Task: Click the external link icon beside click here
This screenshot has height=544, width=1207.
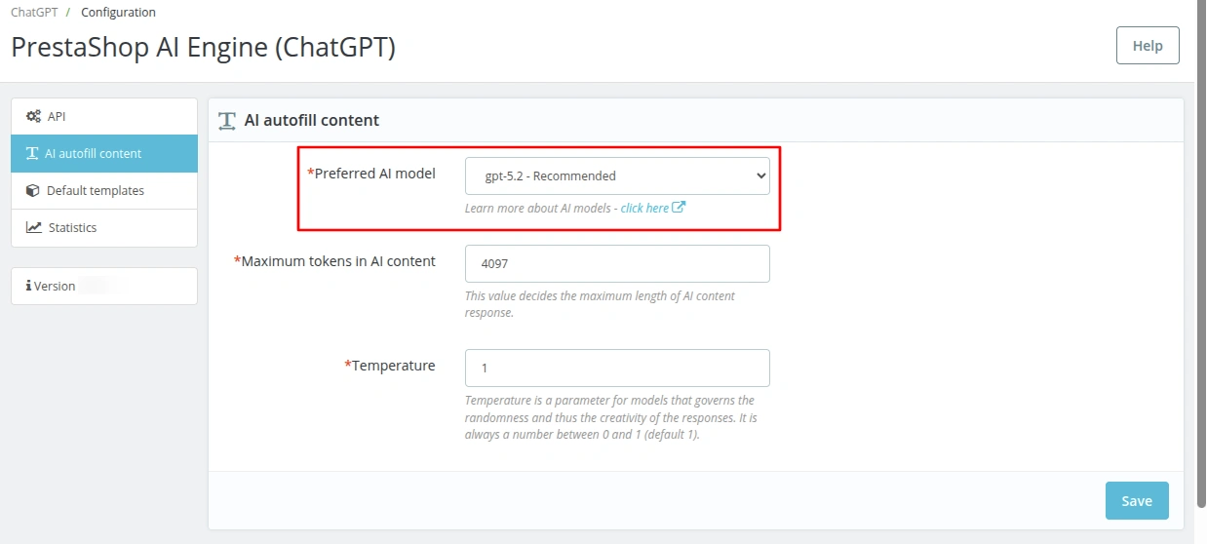Action: pos(679,207)
